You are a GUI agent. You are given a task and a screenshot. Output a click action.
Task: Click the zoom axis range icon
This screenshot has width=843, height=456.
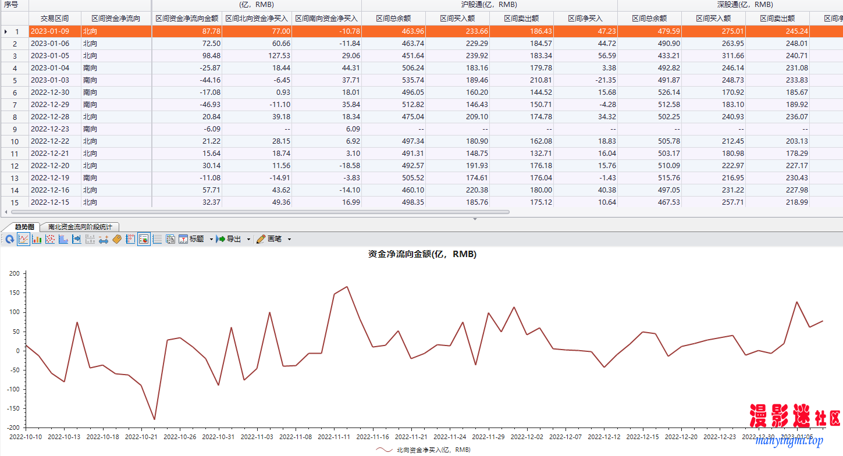tap(104, 239)
